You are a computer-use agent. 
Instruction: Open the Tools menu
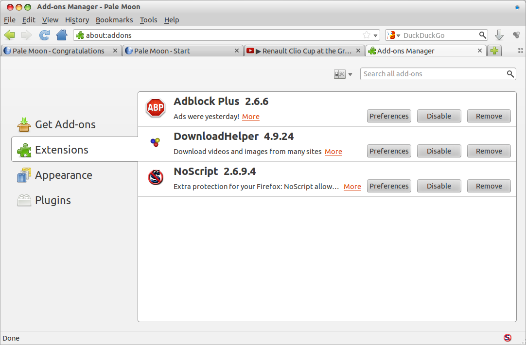149,20
